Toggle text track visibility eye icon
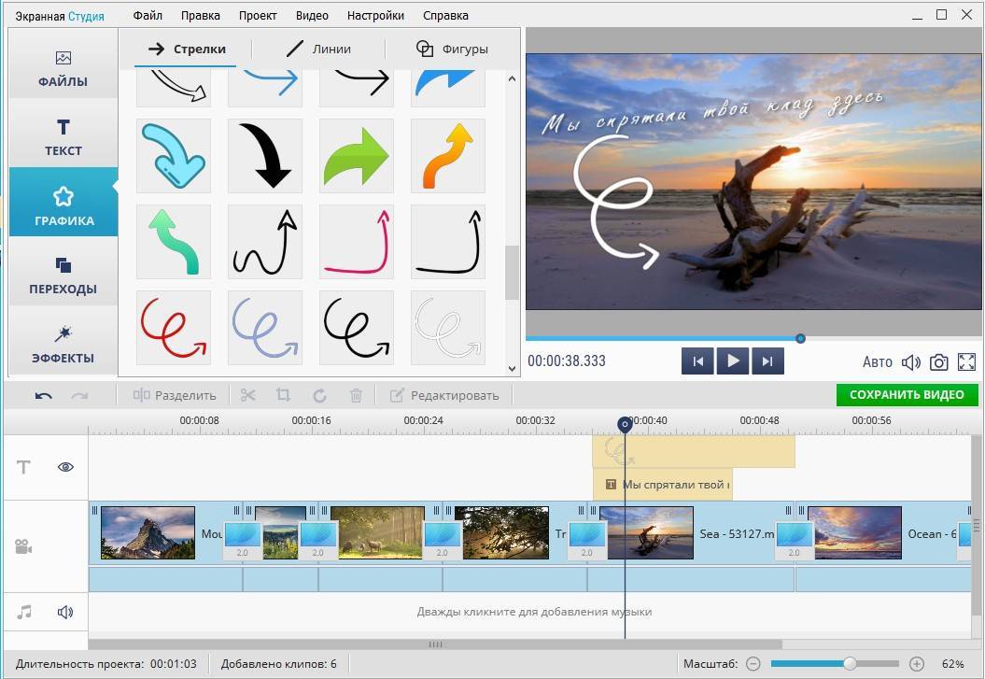Viewport: 985px width, 679px height. [65, 467]
